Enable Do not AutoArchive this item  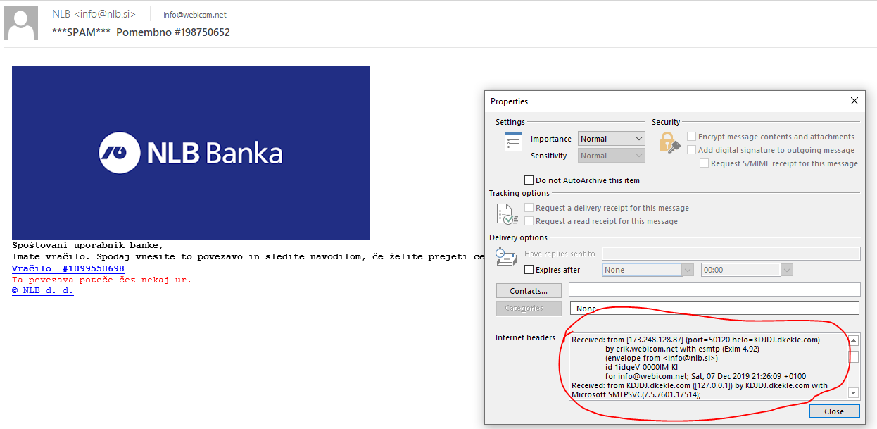tap(529, 180)
